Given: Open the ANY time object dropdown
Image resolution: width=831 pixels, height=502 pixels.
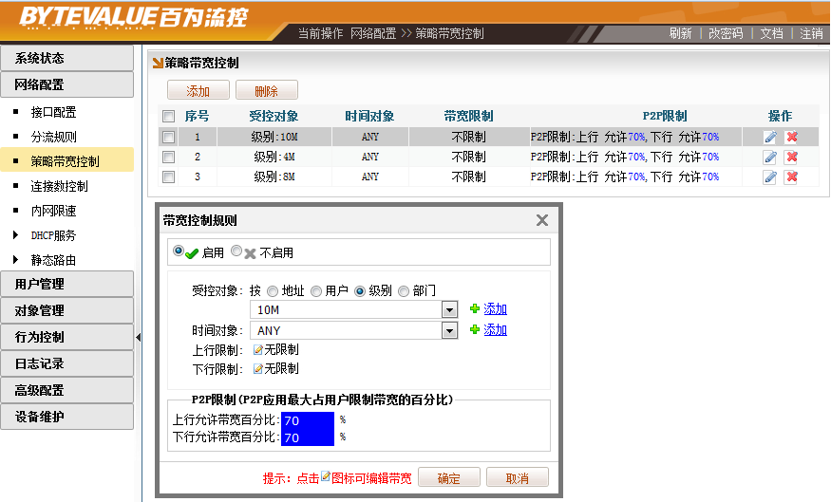Looking at the screenshot, I should click(x=449, y=331).
